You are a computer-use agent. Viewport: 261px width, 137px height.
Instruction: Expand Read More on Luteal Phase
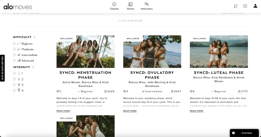(197, 111)
